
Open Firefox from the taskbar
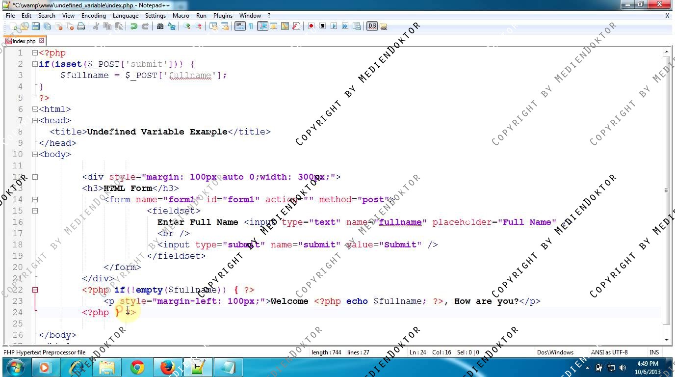coord(168,367)
